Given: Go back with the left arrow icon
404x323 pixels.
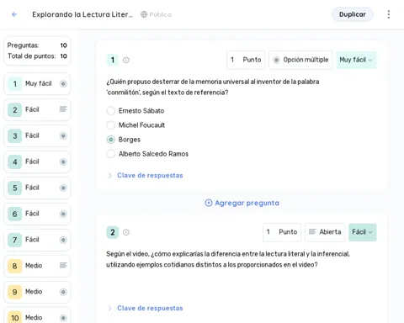Looking at the screenshot, I should pos(14,14).
